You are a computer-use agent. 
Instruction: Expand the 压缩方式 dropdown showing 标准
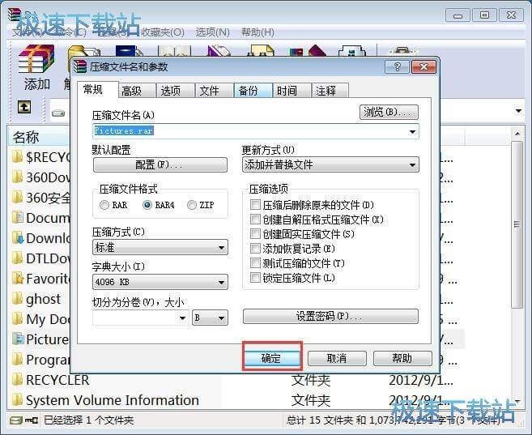(x=160, y=248)
